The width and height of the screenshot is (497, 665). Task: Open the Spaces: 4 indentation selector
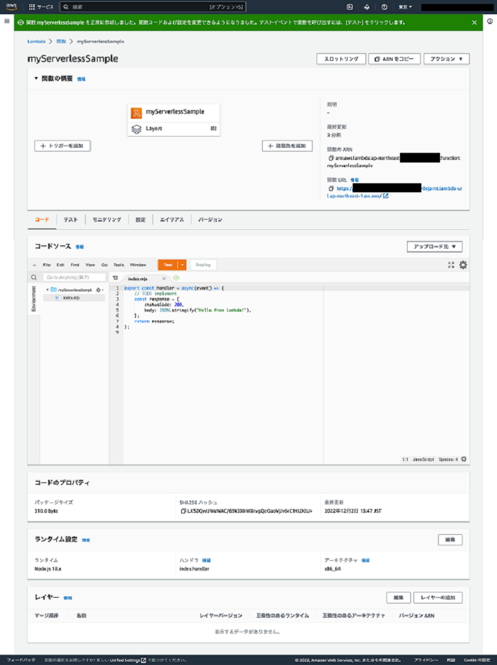[x=448, y=459]
